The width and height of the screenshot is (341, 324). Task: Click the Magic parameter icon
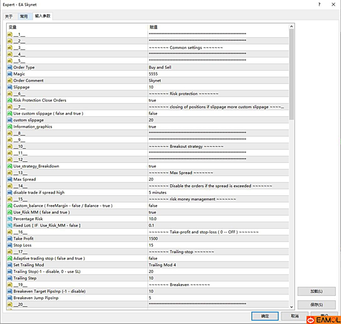pos(10,74)
